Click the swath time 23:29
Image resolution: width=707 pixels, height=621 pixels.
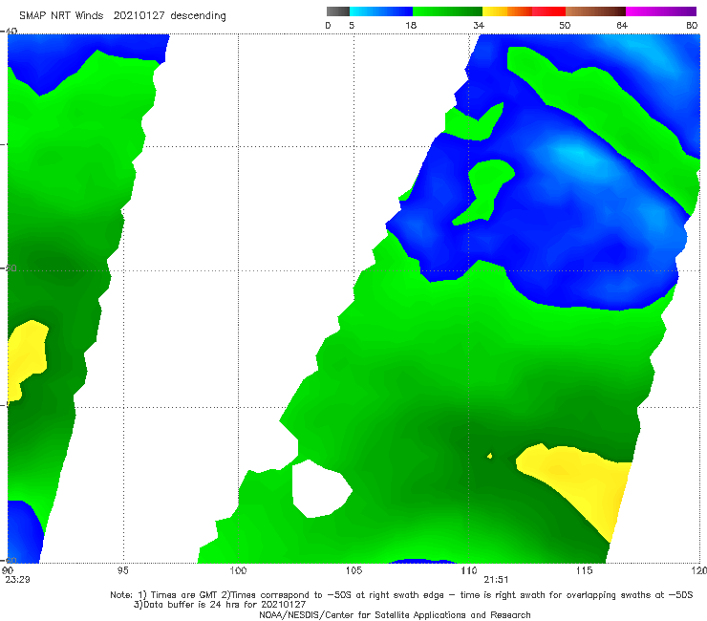pos(17,580)
